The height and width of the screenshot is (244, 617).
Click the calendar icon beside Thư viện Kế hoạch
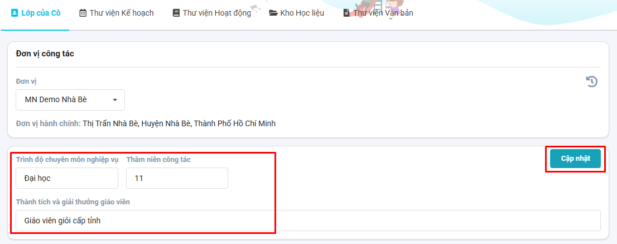pyautogui.click(x=83, y=13)
